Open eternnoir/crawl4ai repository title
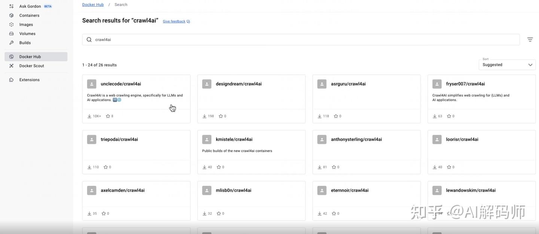539x234 pixels. (350, 190)
